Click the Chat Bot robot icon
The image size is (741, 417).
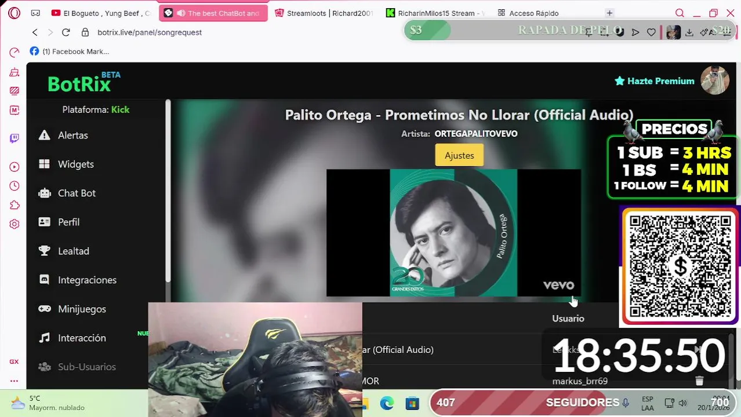tap(44, 193)
